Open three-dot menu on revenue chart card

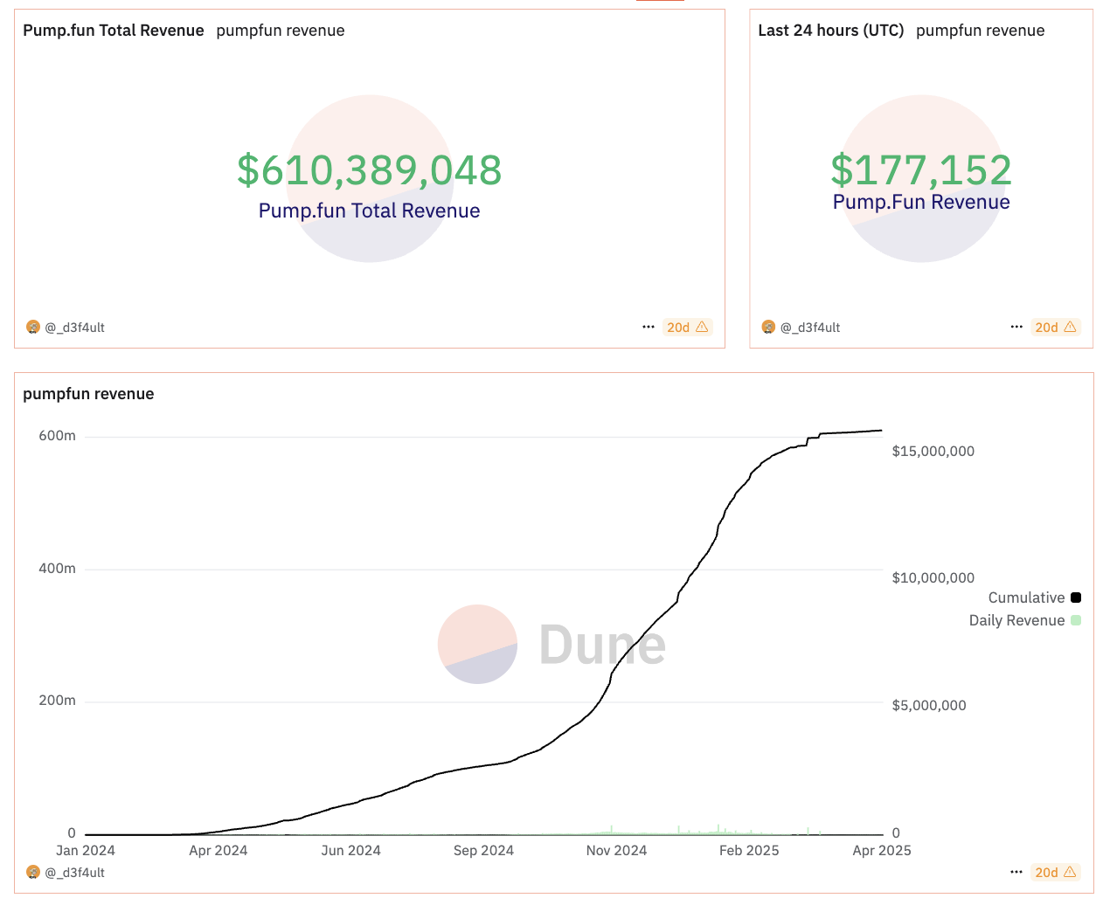(x=1016, y=872)
